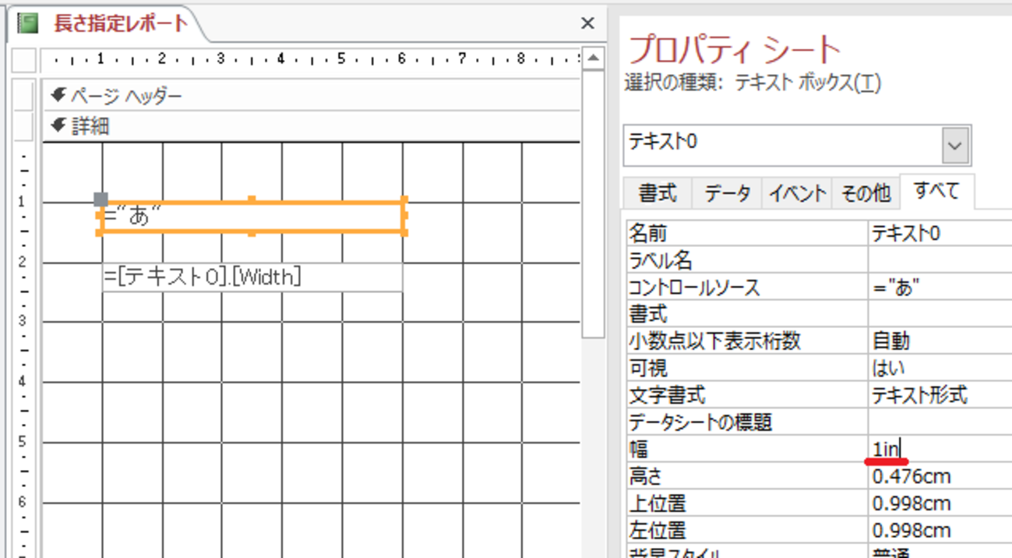Click the 文字書式 value テキスト形式
Viewport: 1012px width, 558px height.
(940, 395)
